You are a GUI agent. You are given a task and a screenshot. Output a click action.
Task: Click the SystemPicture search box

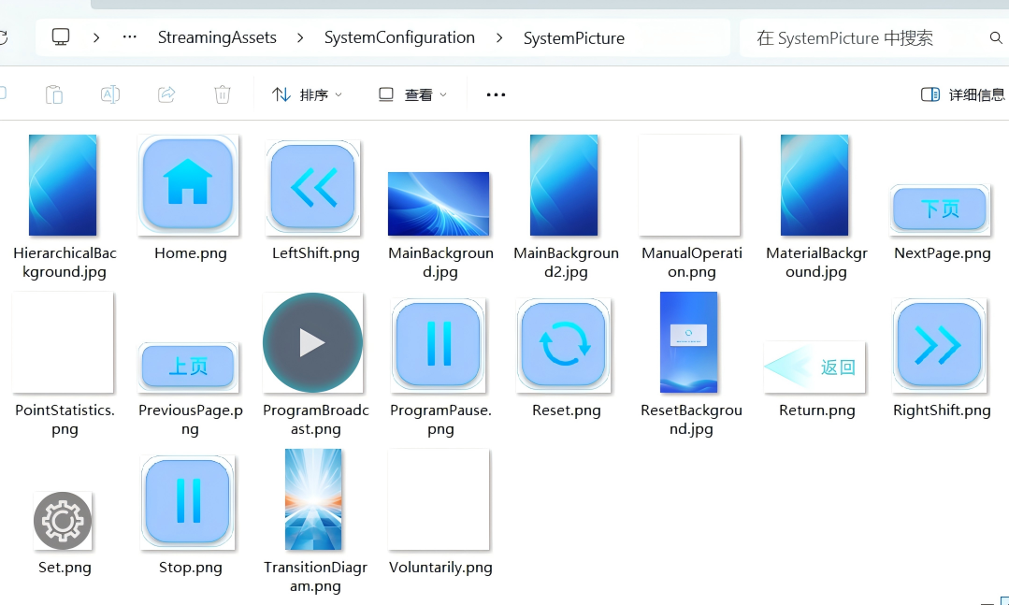tap(860, 38)
